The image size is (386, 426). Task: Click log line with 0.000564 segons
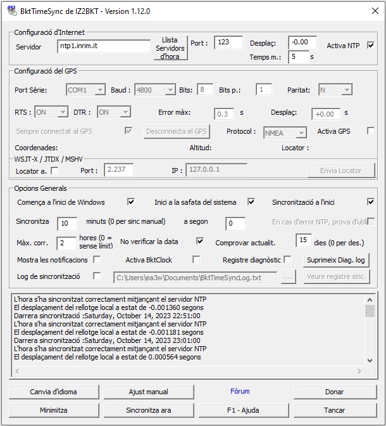[108, 357]
